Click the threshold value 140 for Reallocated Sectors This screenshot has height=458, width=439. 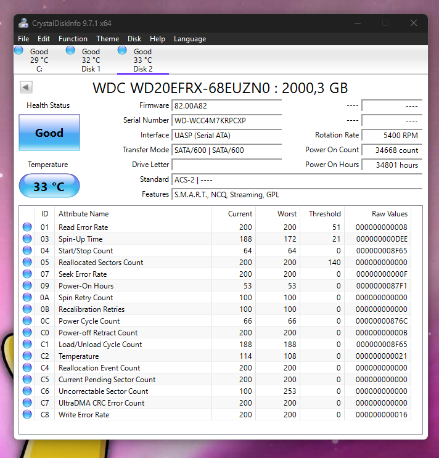click(334, 263)
